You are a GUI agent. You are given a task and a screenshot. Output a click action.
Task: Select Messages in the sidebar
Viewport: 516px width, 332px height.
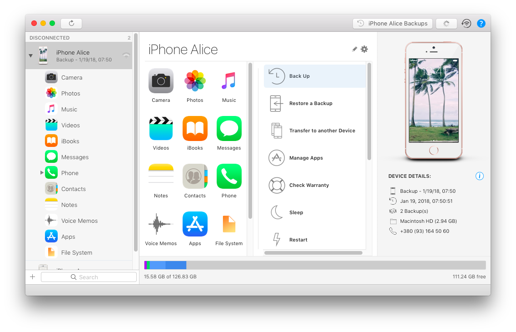[79, 157]
